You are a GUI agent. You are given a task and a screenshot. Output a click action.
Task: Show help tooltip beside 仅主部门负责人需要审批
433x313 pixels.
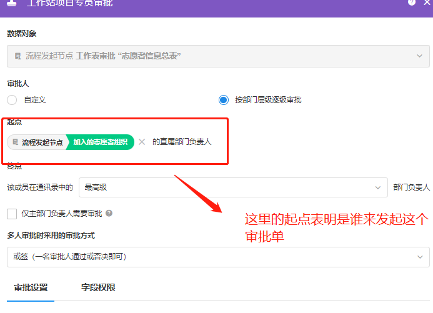click(x=109, y=214)
